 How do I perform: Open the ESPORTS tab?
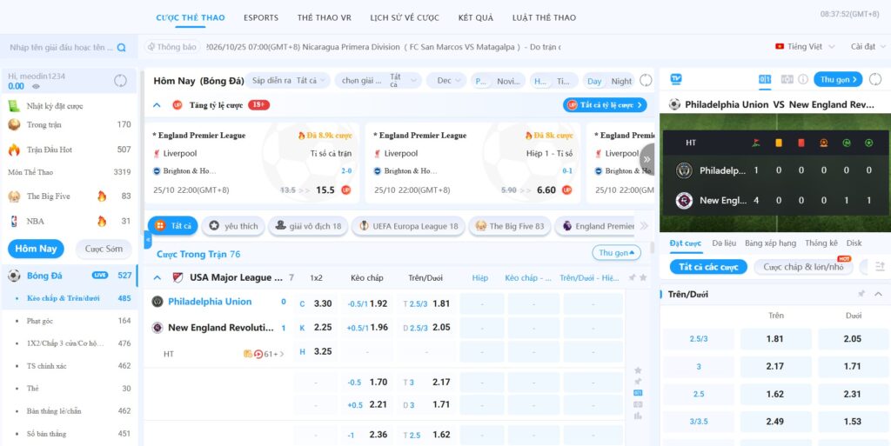click(261, 17)
